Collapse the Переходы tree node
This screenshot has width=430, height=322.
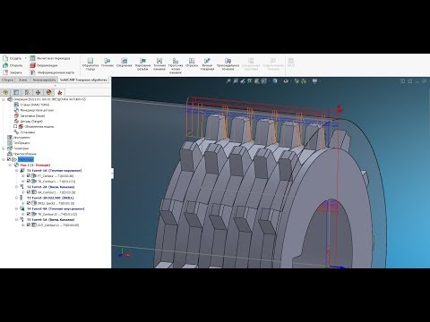click(x=4, y=159)
